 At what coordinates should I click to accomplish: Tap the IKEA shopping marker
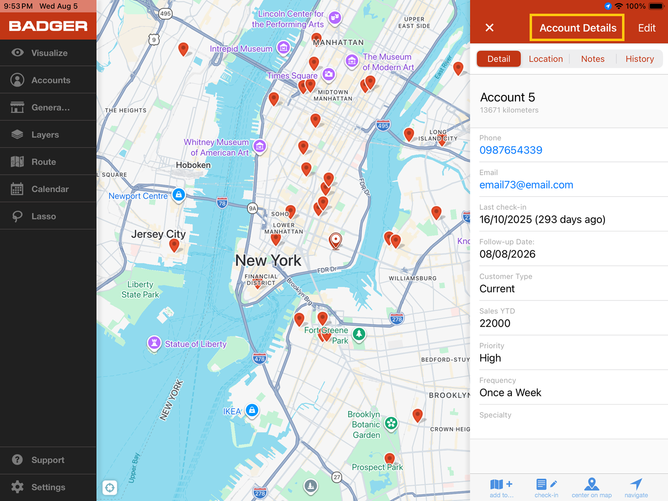point(252,410)
